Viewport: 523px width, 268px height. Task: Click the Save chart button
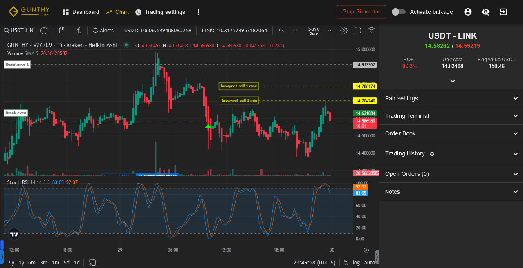(314, 31)
